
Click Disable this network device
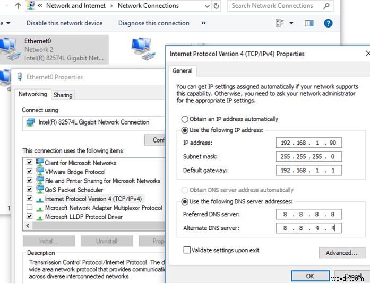(64, 23)
